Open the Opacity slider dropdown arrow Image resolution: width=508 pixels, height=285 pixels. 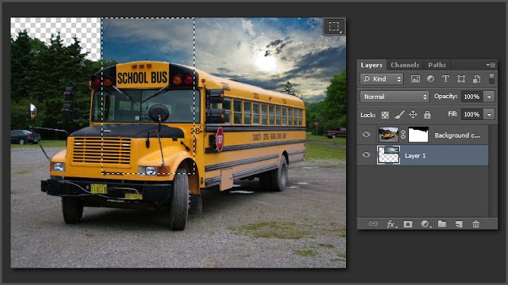click(x=489, y=97)
